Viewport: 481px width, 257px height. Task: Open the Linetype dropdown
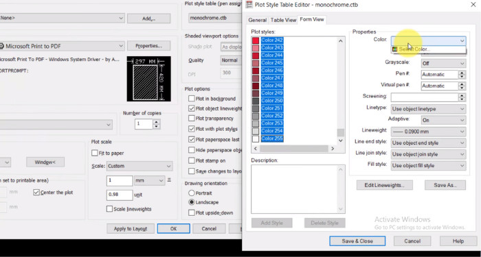428,109
